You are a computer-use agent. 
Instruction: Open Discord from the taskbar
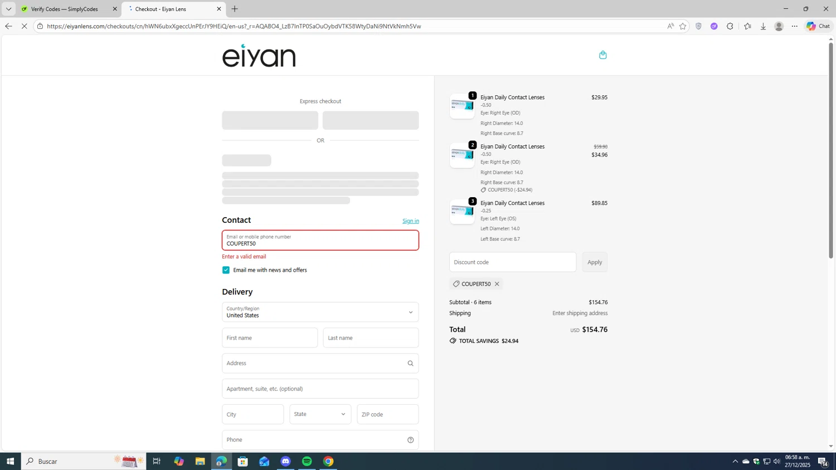coord(285,461)
